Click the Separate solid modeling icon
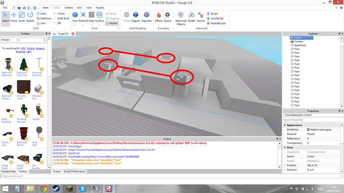 click(147, 17)
